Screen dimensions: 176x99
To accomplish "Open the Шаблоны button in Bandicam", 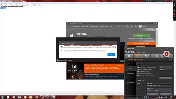I will [x=166, y=94].
